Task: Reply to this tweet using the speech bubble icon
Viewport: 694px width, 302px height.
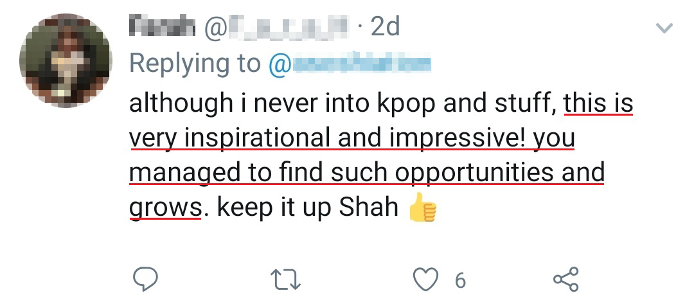Action: click(146, 280)
